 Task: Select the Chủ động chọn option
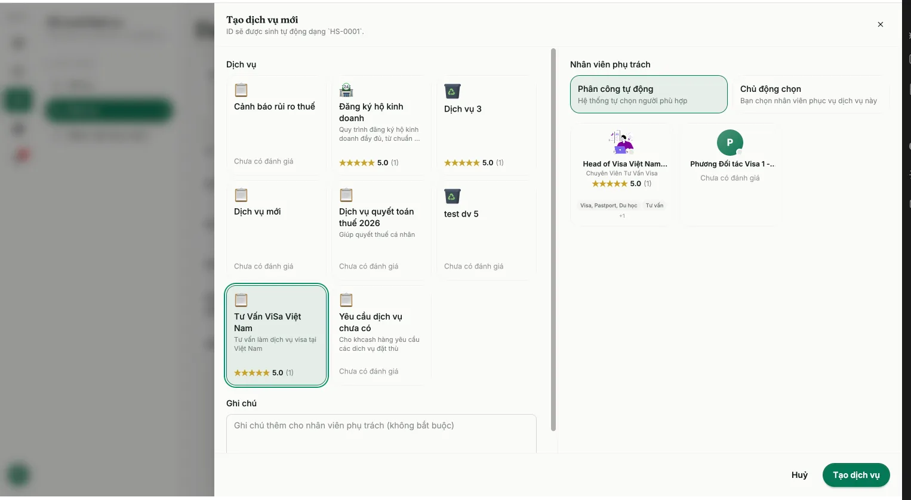[811, 94]
